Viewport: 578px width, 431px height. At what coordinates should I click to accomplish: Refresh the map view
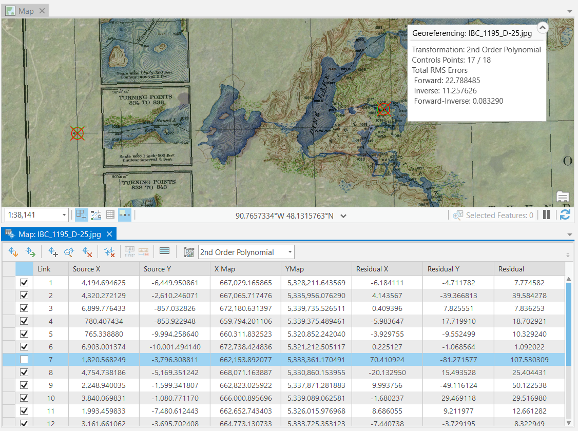pos(565,214)
